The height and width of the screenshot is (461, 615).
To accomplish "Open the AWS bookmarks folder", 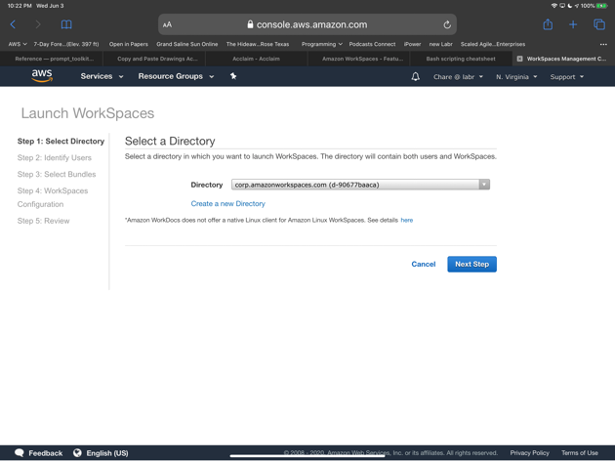I will coord(18,44).
